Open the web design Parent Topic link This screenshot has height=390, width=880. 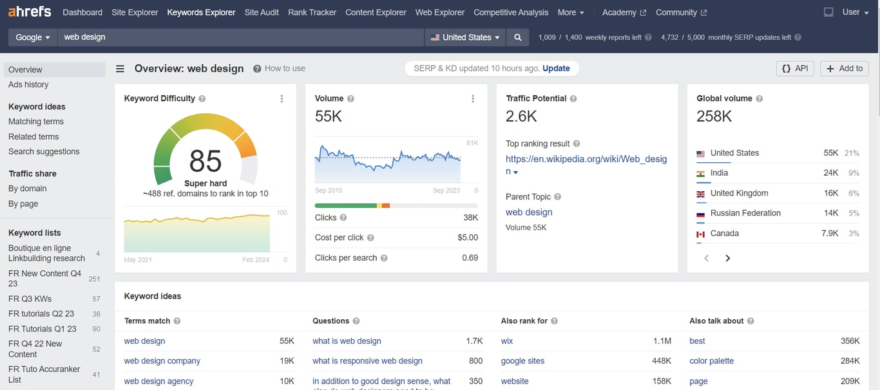[x=528, y=212]
